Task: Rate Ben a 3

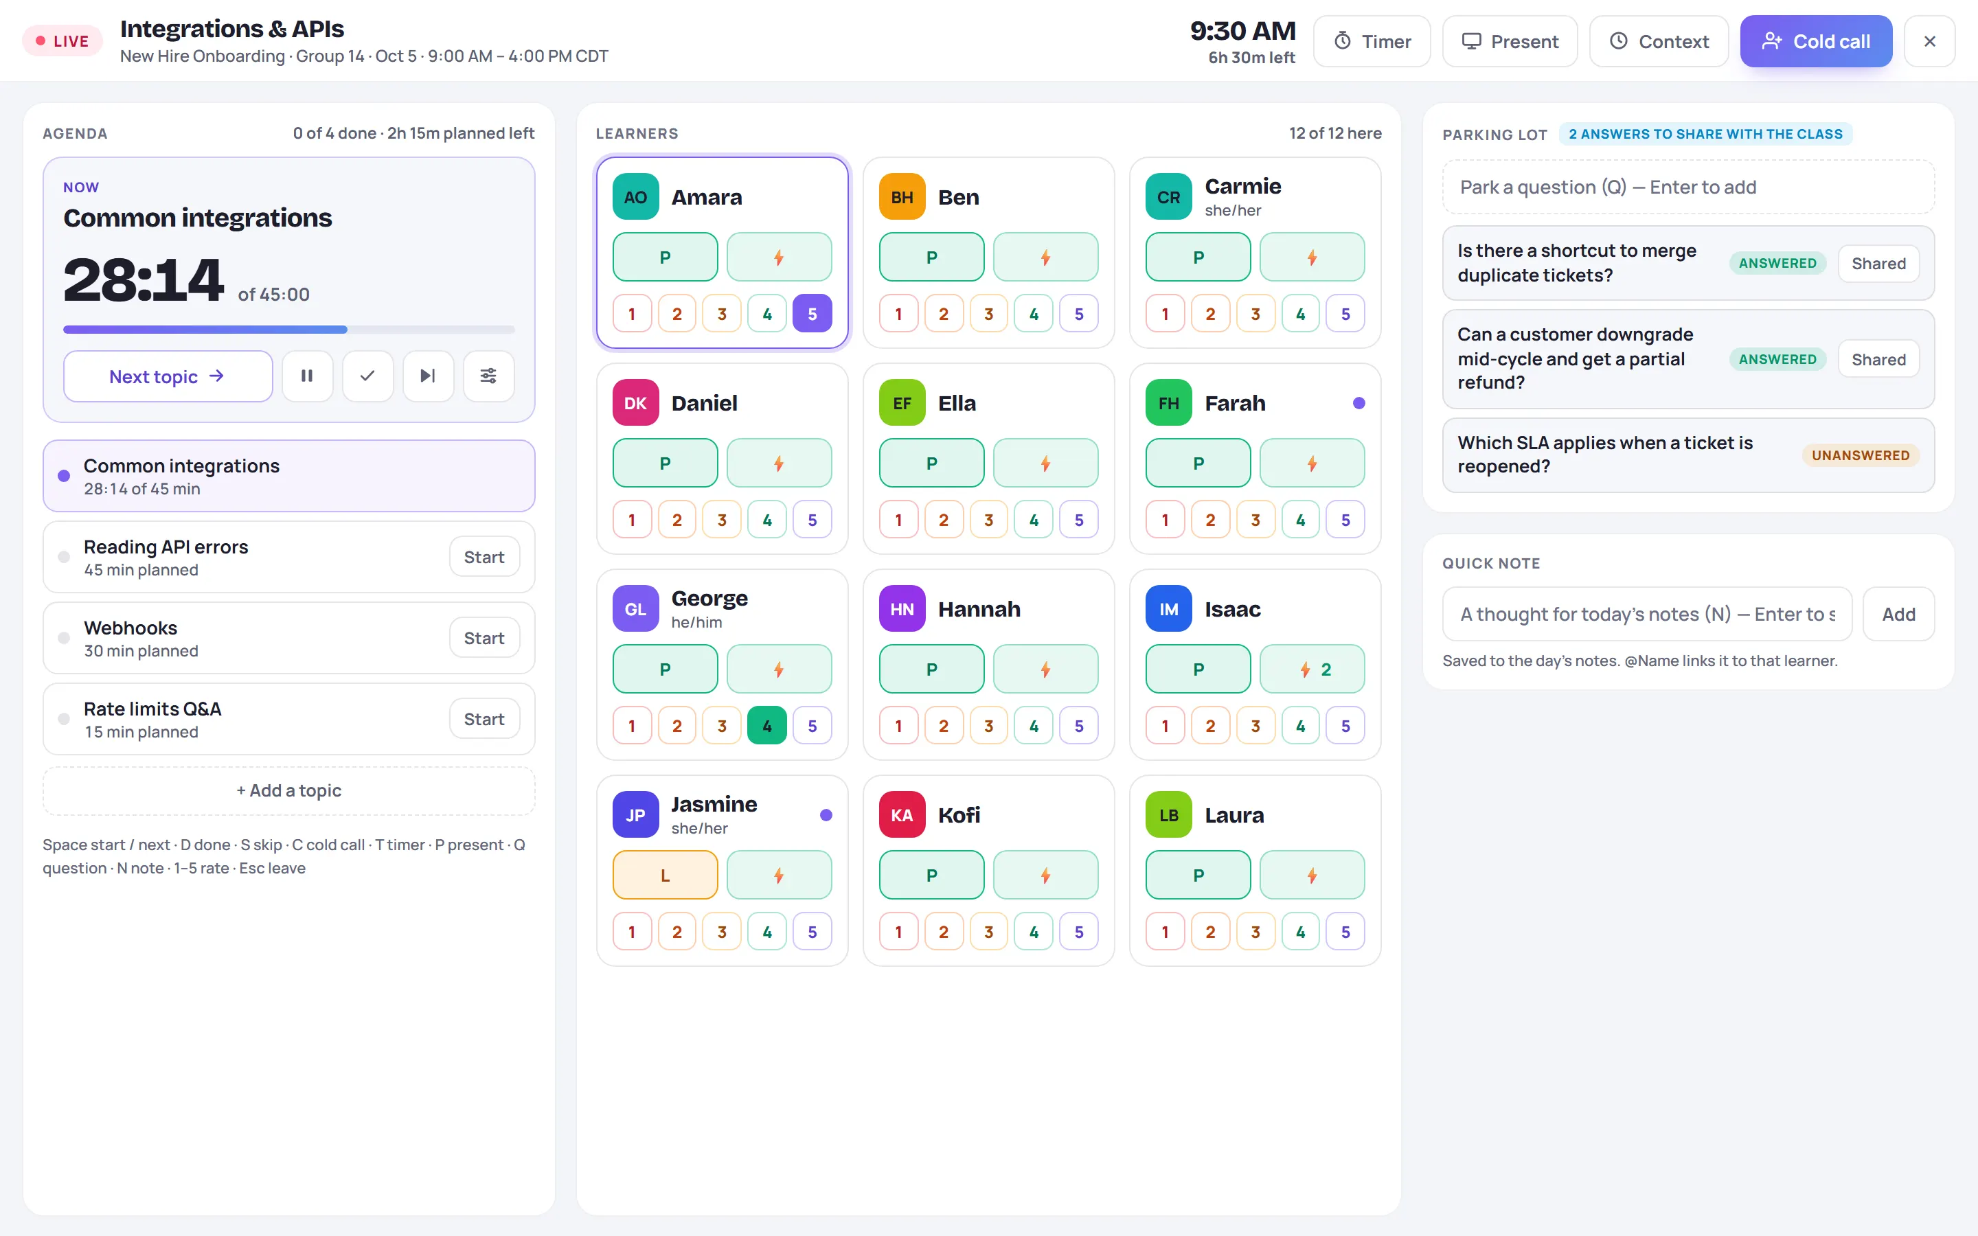Action: (x=989, y=314)
